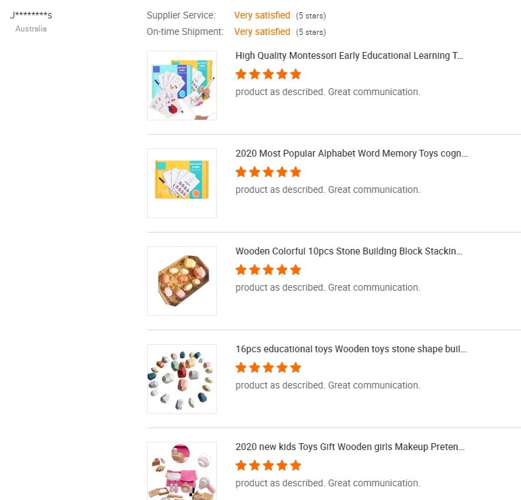Click Supplier Service Very satisfied rating
This screenshot has width=521, height=500.
click(262, 15)
